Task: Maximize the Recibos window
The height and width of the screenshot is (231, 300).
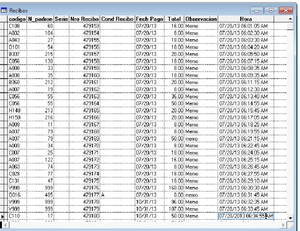Action: 271,11
